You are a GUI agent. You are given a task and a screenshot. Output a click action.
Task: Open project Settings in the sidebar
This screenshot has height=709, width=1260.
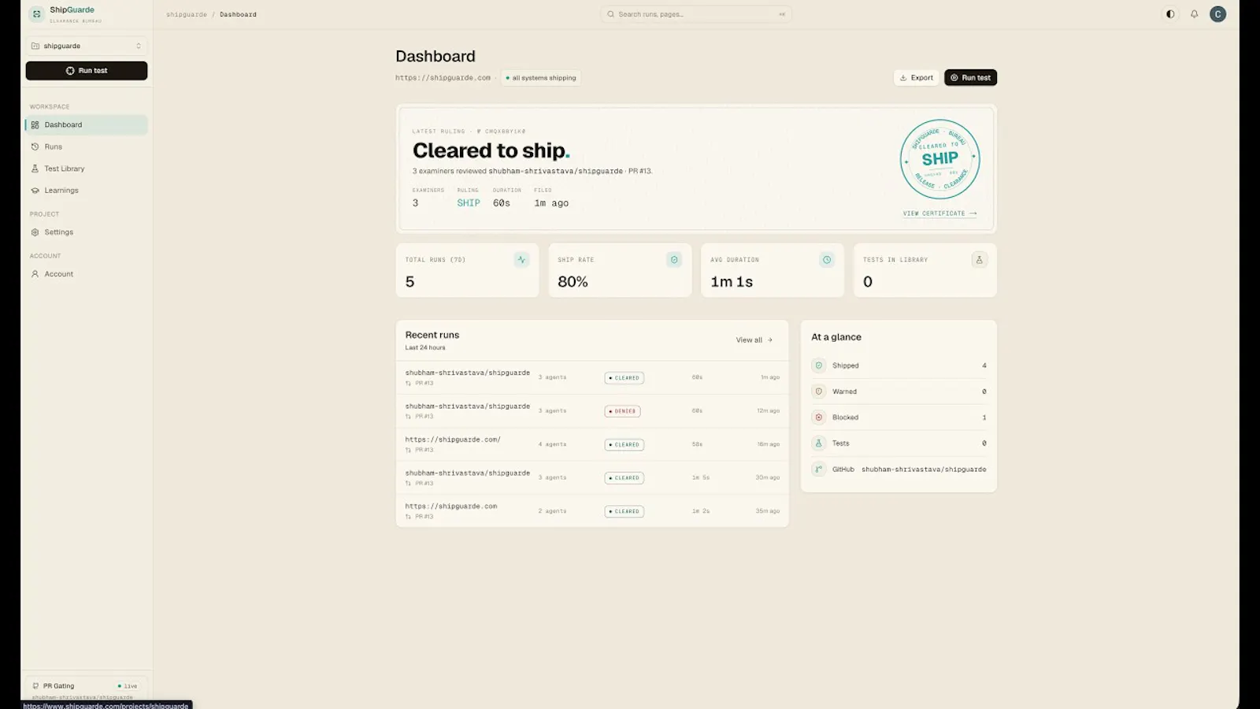click(87, 232)
